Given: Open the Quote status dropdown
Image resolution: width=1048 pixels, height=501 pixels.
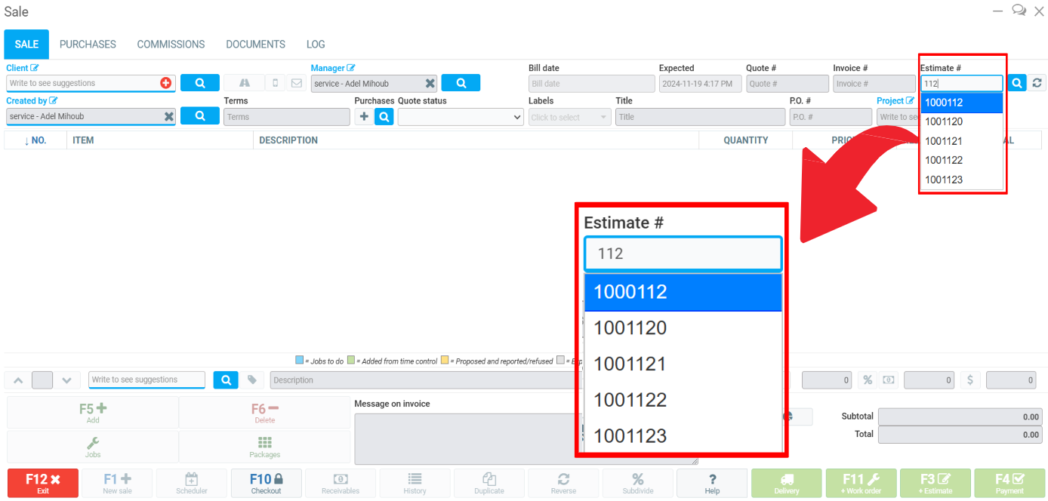Looking at the screenshot, I should pyautogui.click(x=461, y=117).
